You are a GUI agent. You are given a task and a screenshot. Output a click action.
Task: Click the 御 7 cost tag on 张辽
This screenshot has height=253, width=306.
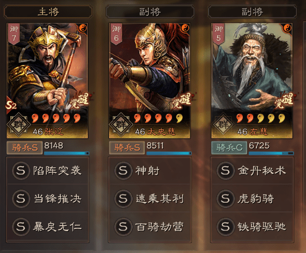14,34
